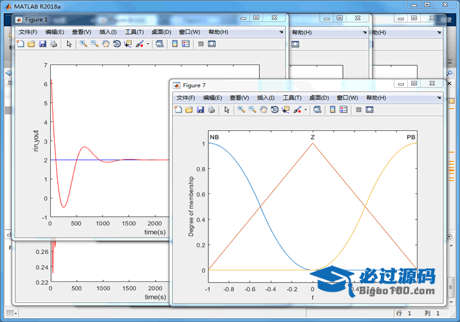Select Edit Plot arrow in Figure 1 toolbar

69,44
